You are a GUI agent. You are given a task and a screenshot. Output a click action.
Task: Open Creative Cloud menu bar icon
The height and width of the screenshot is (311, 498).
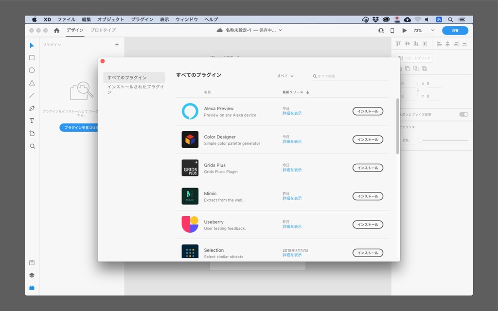[386, 19]
